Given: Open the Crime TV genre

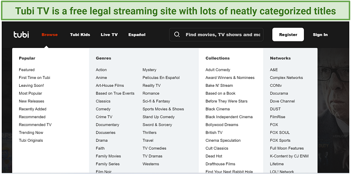Looking at the screenshot, I should coord(104,117).
